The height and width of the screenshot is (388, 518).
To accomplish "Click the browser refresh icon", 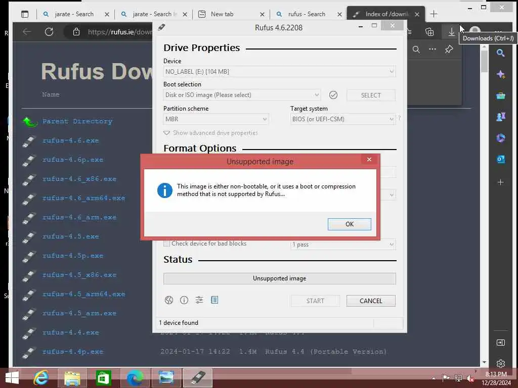I will [49, 32].
